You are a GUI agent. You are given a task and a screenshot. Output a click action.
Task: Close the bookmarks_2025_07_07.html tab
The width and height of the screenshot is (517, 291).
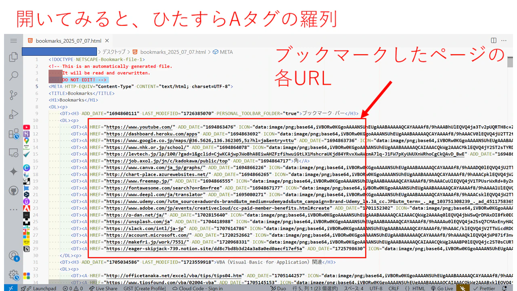(x=107, y=41)
